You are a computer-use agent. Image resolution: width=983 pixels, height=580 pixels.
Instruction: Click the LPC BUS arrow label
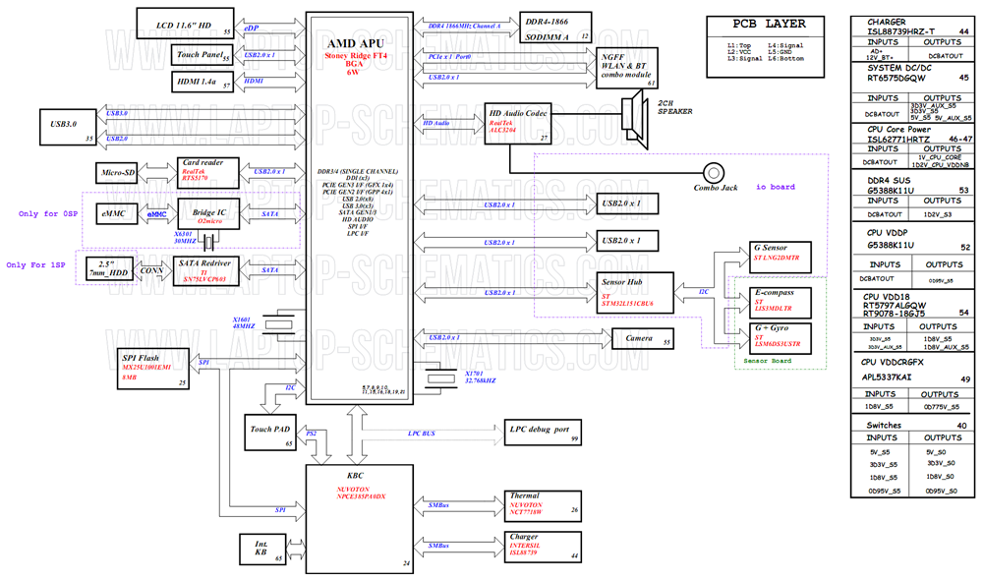422,434
